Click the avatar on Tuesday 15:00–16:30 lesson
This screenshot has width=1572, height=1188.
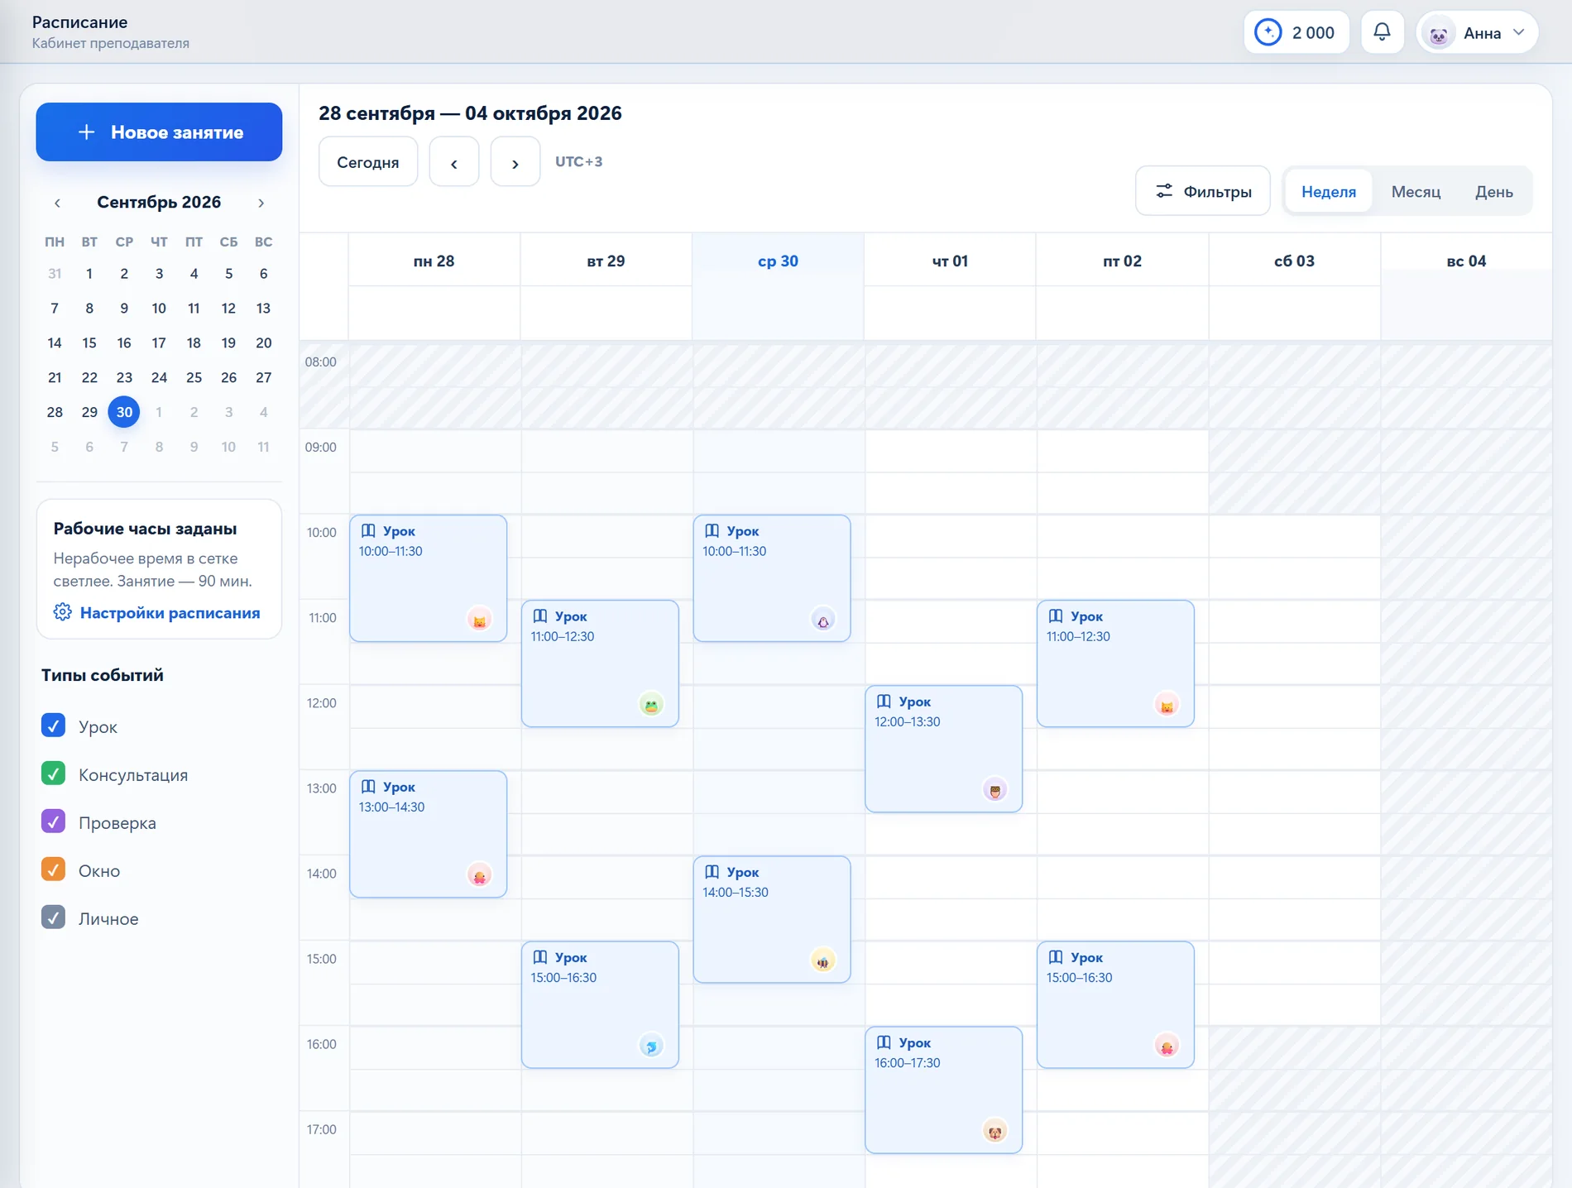651,1046
